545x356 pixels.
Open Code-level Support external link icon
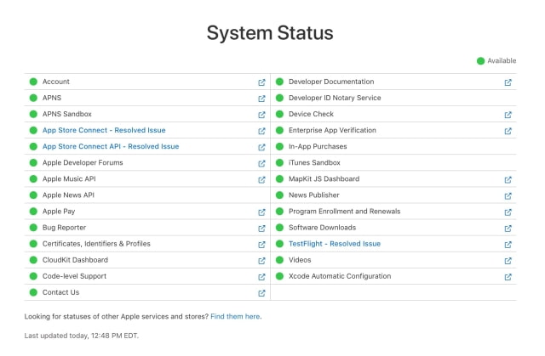(x=261, y=276)
